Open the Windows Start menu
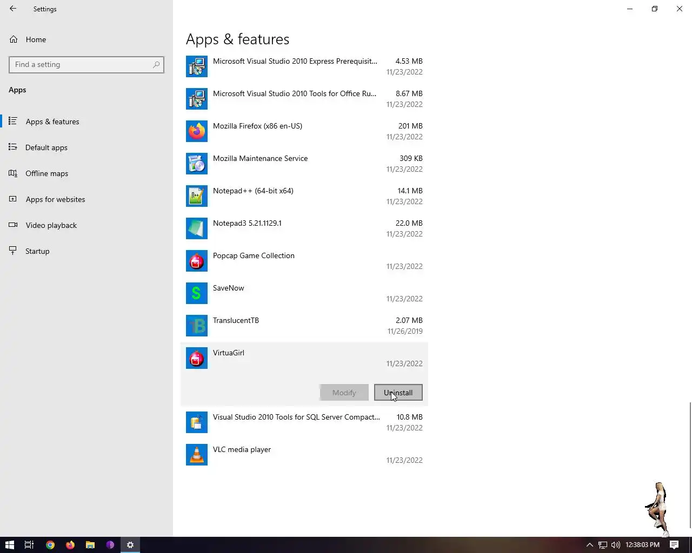Image resolution: width=692 pixels, height=553 pixels. coord(9,545)
